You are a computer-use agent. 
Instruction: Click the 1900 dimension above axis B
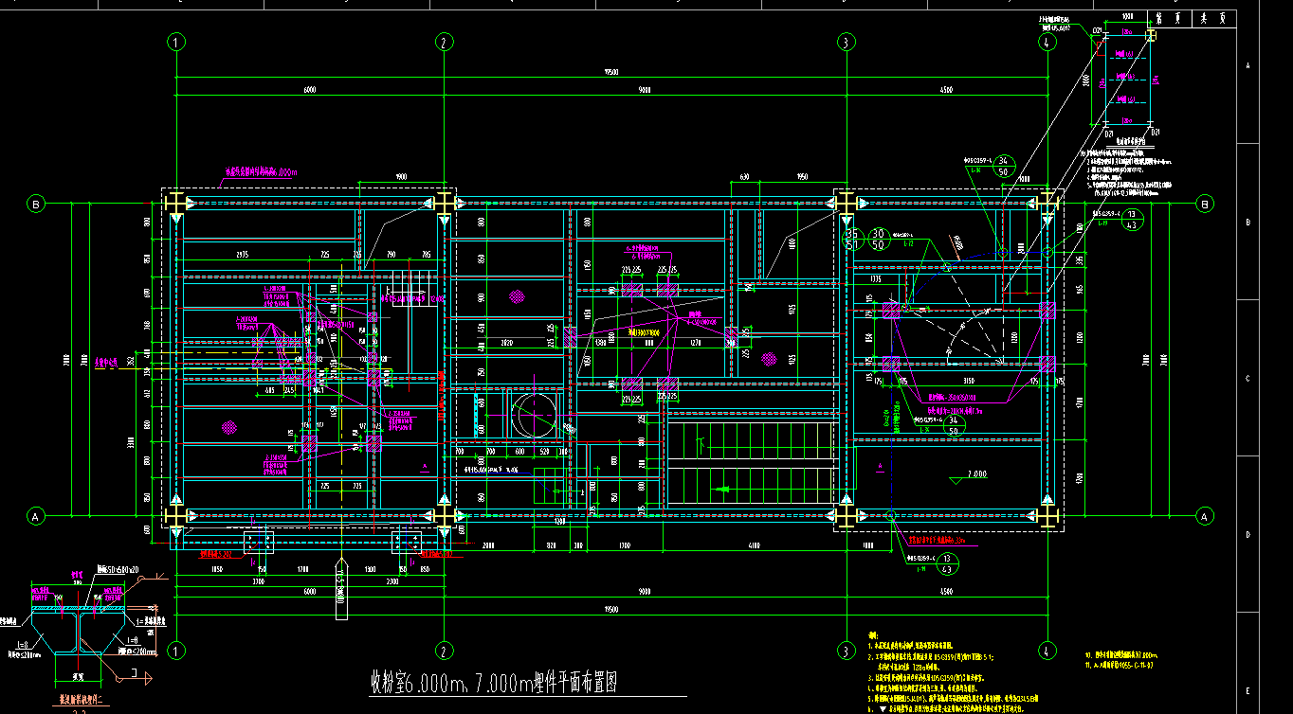(x=401, y=176)
